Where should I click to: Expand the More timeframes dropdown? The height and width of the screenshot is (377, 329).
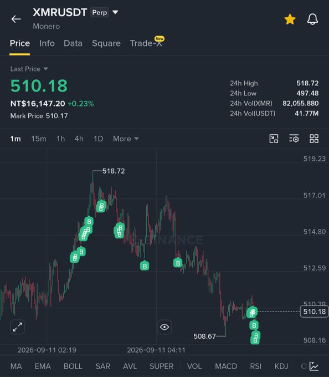(126, 139)
